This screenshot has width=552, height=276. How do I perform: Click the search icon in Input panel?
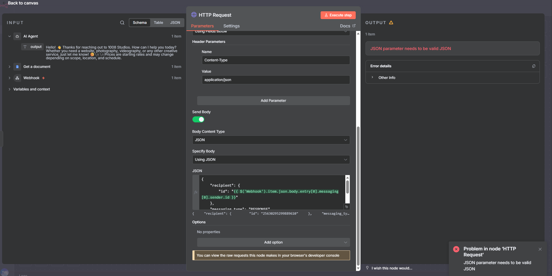pyautogui.click(x=122, y=23)
